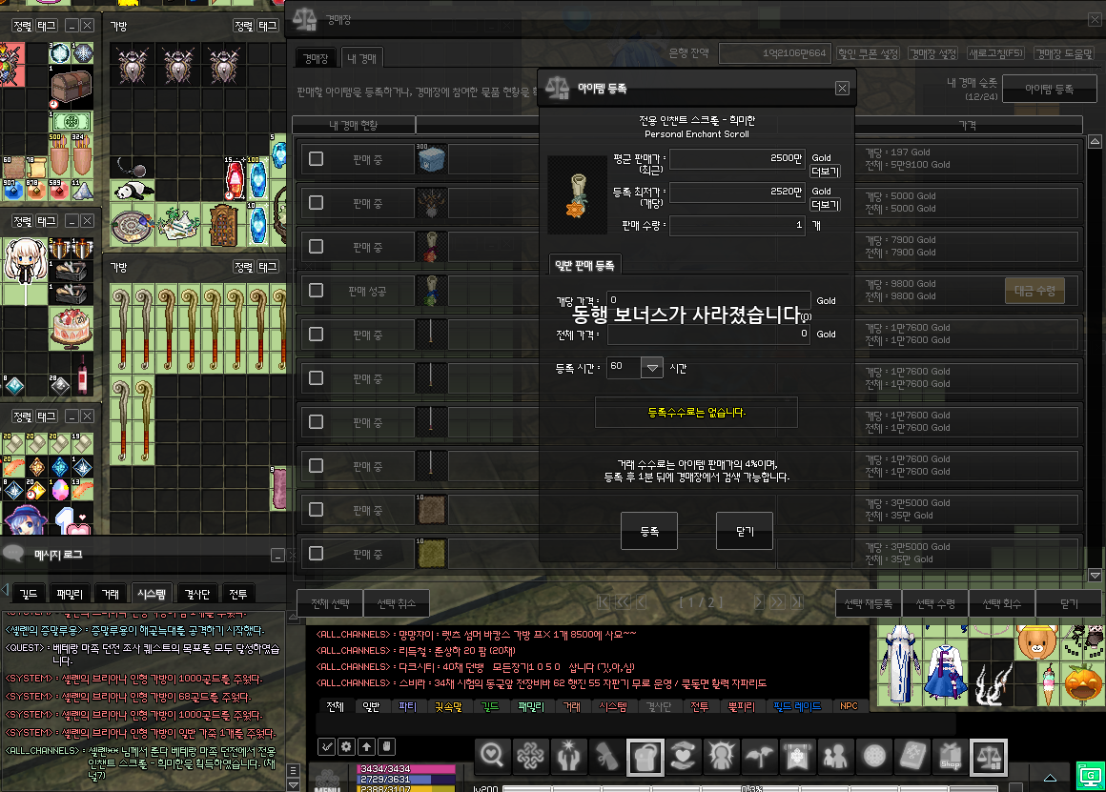Open 경매장 도움말

tap(1064, 53)
